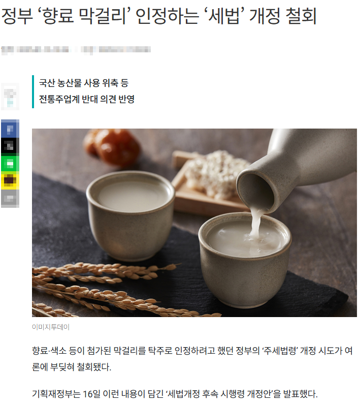Click subheading 국산 농산물 사용 위축 등
This screenshot has width=358, height=406.
84,83
